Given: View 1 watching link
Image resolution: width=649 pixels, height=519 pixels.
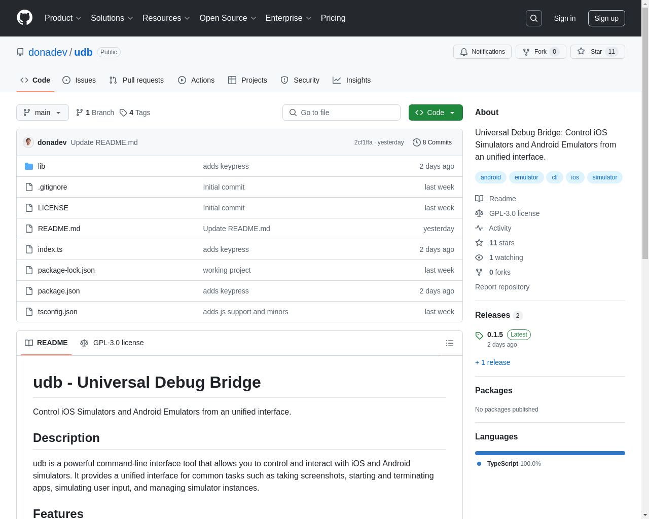Looking at the screenshot, I should [x=499, y=257].
